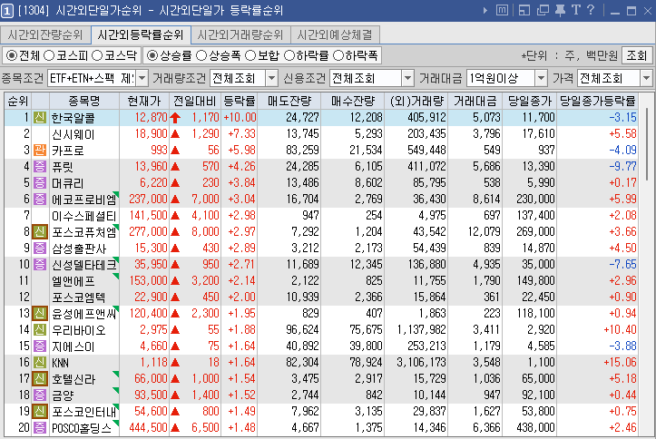The width and height of the screenshot is (656, 439).
Task: Click the duplicate window icon in title bar
Action: point(543,10)
